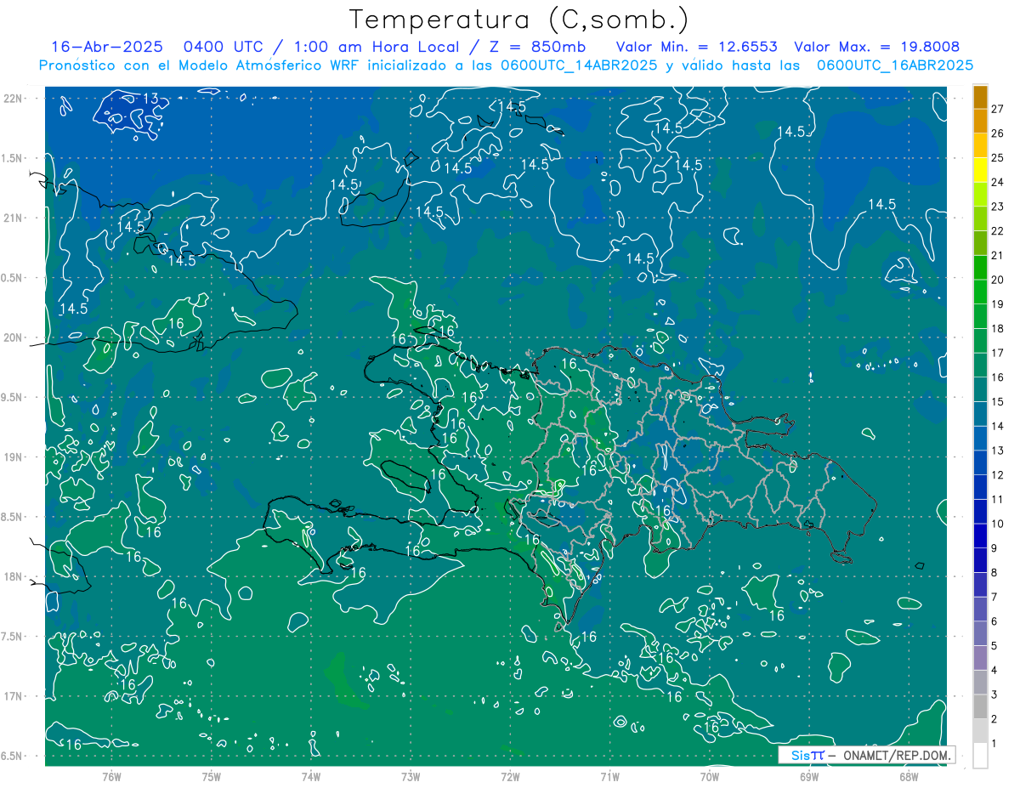Click the "15" label on the color scale
This screenshot has width=1020, height=788.
998,402
